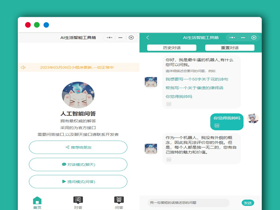Click bot avatar beside the appearance reply
Screen dimensions: 280x210
[x=151, y=149]
